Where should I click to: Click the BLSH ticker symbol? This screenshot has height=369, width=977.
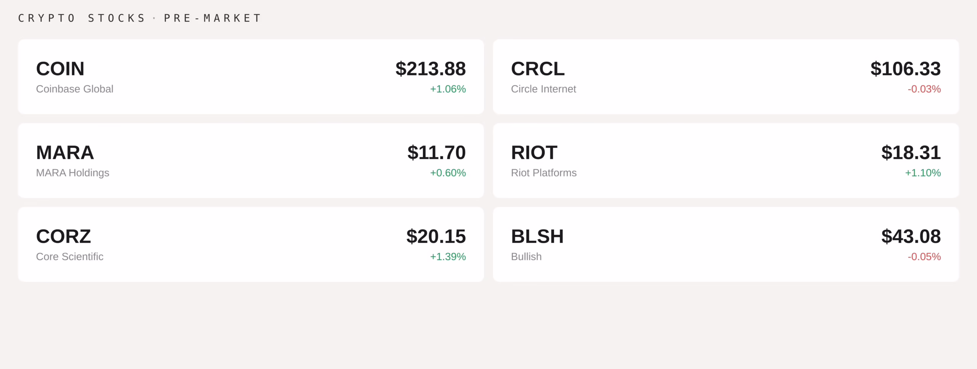click(x=537, y=236)
